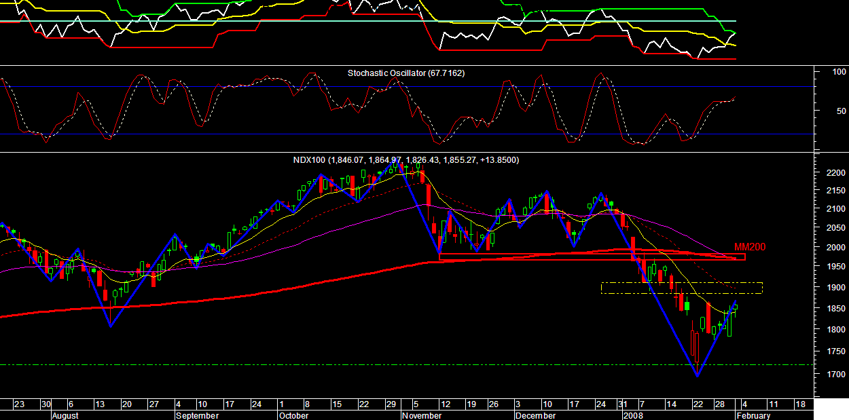The height and width of the screenshot is (420, 849).
Task: Click the date tick labeled 11
Action: point(774,404)
